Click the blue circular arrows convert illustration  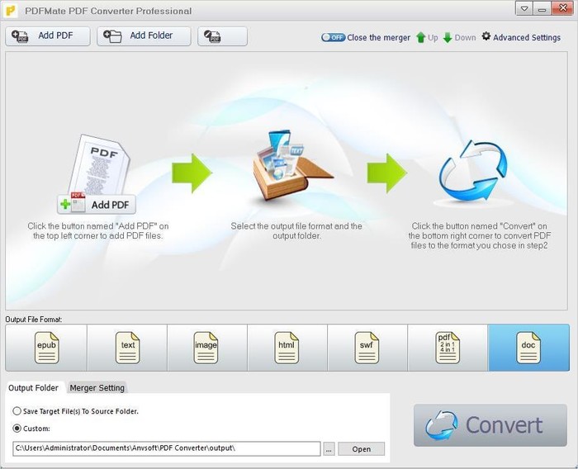coord(473,171)
